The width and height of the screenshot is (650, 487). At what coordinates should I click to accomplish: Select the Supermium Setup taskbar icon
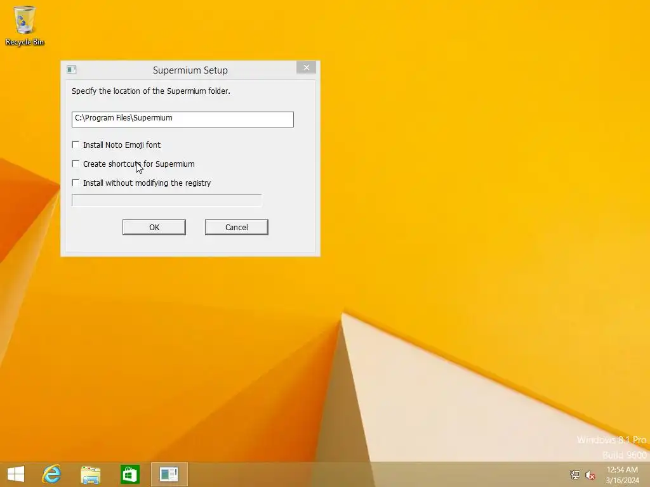pyautogui.click(x=169, y=474)
